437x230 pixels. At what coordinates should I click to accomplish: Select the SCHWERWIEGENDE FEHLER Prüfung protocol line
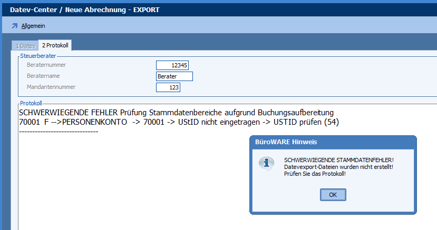pyautogui.click(x=177, y=113)
